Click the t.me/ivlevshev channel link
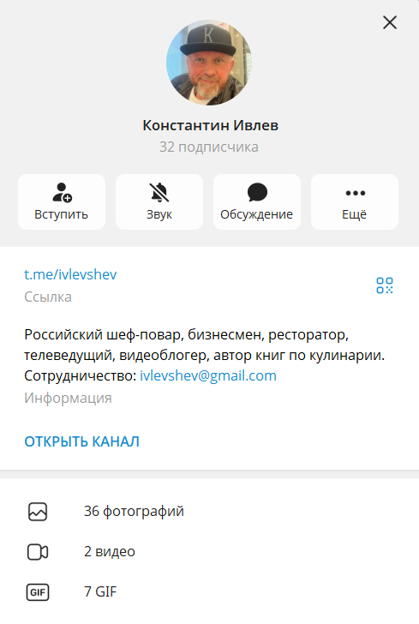 pyautogui.click(x=70, y=274)
